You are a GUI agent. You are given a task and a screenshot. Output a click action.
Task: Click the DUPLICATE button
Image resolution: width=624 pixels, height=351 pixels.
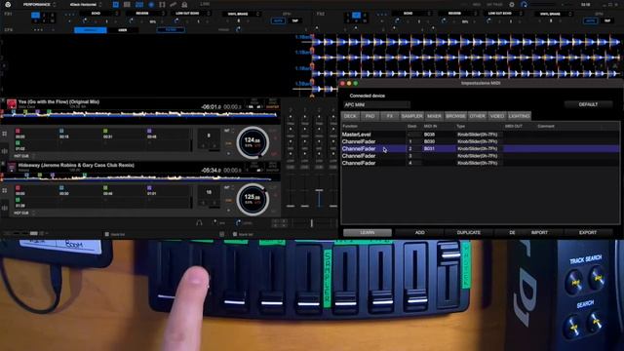(469, 232)
